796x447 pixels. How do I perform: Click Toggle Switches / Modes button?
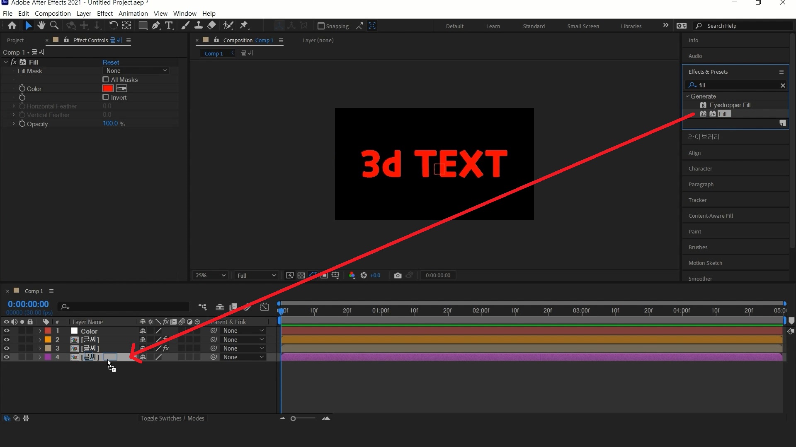point(172,418)
